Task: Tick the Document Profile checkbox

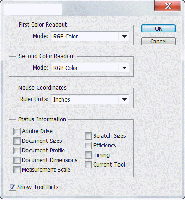Action: [x=17, y=151]
